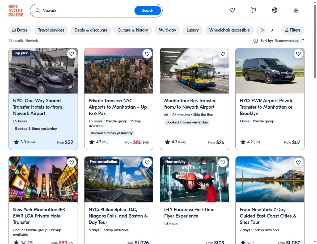Open the Sort by Recommended dropdown
The width and height of the screenshot is (317, 244).
pyautogui.click(x=286, y=41)
